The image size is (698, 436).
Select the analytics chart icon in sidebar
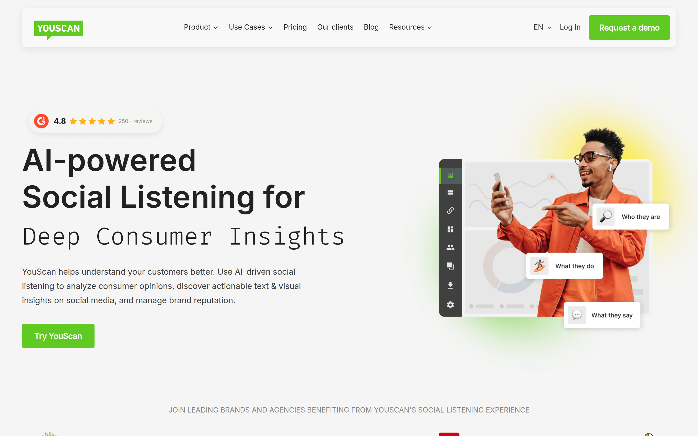450,175
